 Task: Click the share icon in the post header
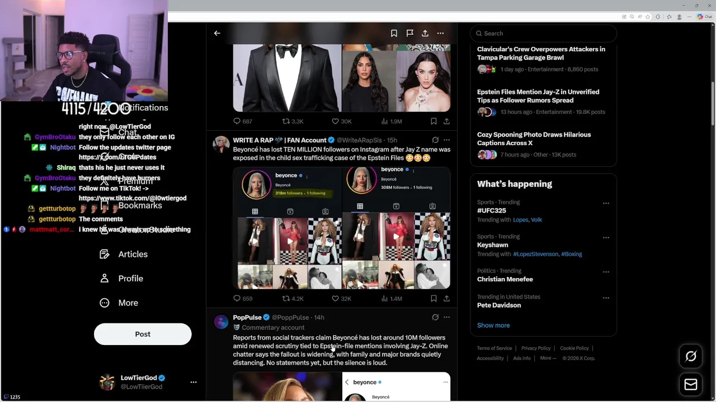click(425, 33)
